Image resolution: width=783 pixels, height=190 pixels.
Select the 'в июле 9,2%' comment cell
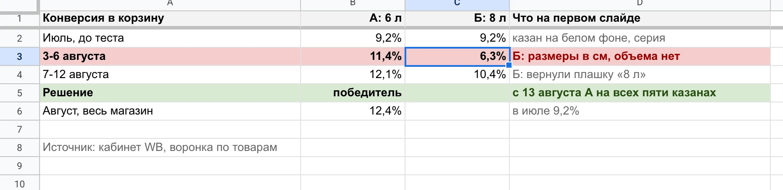point(640,111)
